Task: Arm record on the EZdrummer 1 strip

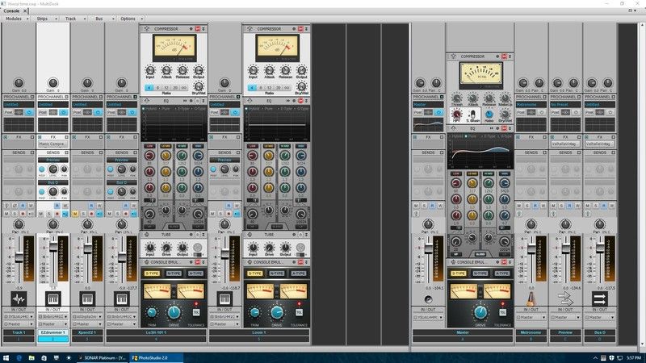Action: (x=57, y=214)
